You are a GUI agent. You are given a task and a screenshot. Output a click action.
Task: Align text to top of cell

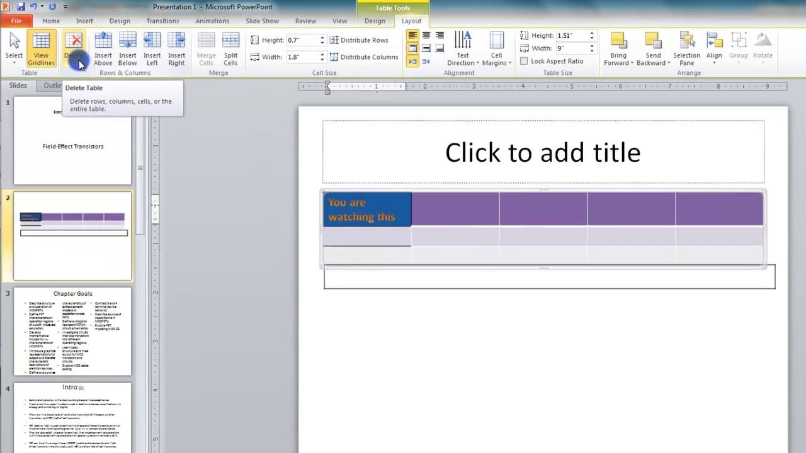point(412,48)
